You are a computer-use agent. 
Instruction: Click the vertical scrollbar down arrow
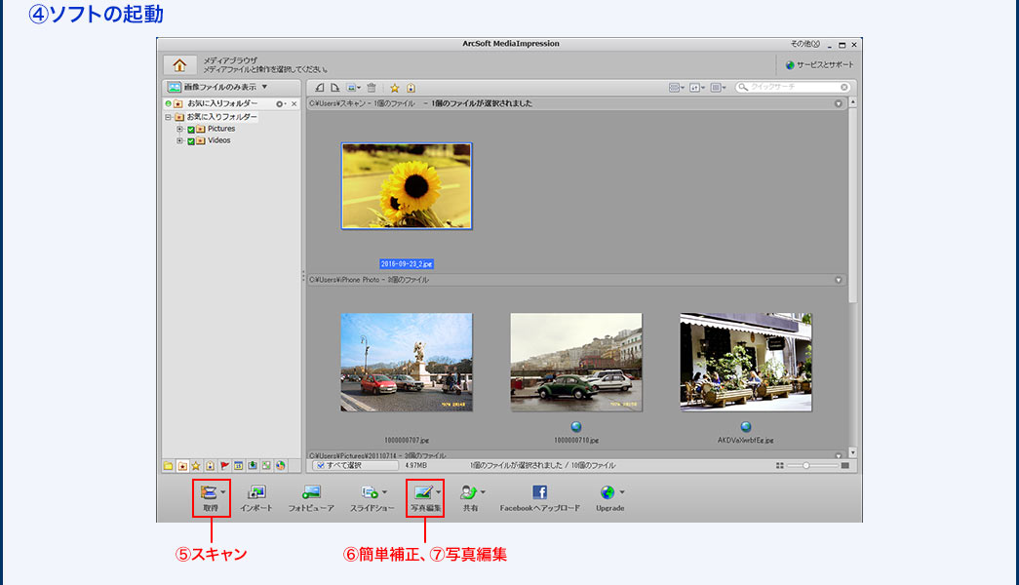point(852,452)
